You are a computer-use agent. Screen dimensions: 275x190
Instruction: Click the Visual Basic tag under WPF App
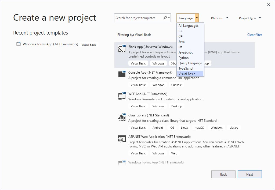tap(138, 106)
